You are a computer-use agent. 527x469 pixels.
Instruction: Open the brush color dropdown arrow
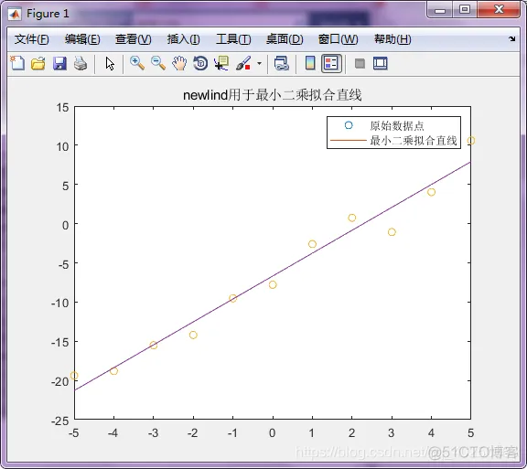click(x=259, y=63)
